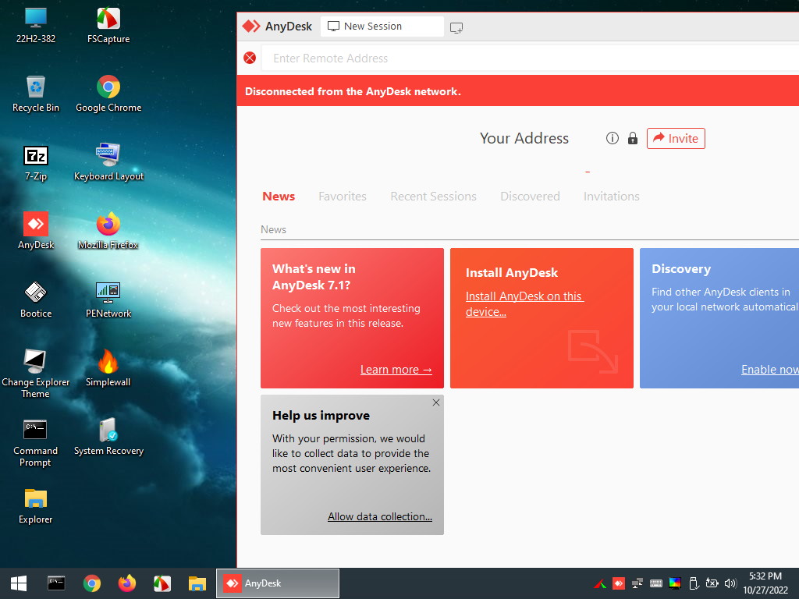Open a new session tab with plus-monitor icon
Viewport: 799px width, 599px height.
(x=456, y=27)
